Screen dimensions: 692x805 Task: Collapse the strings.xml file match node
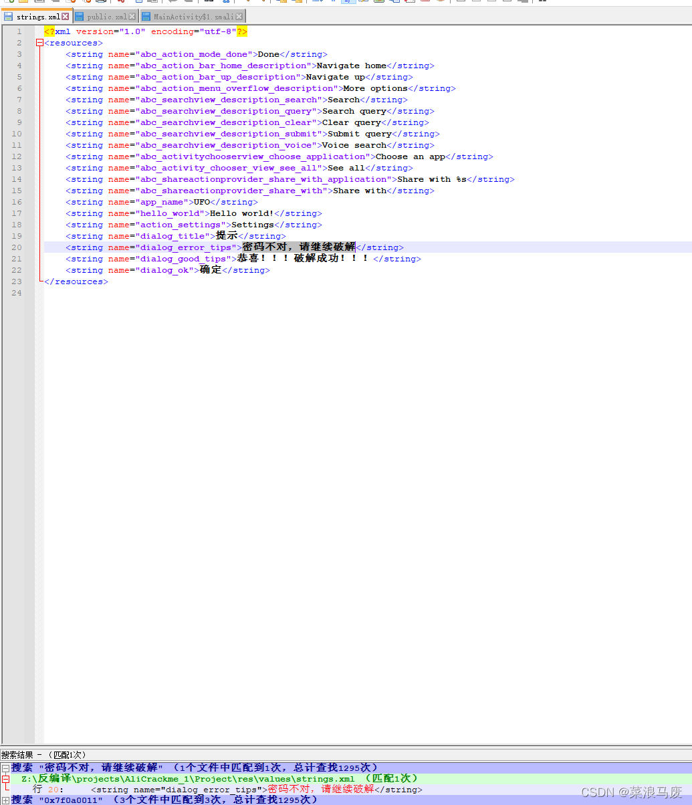coord(5,779)
